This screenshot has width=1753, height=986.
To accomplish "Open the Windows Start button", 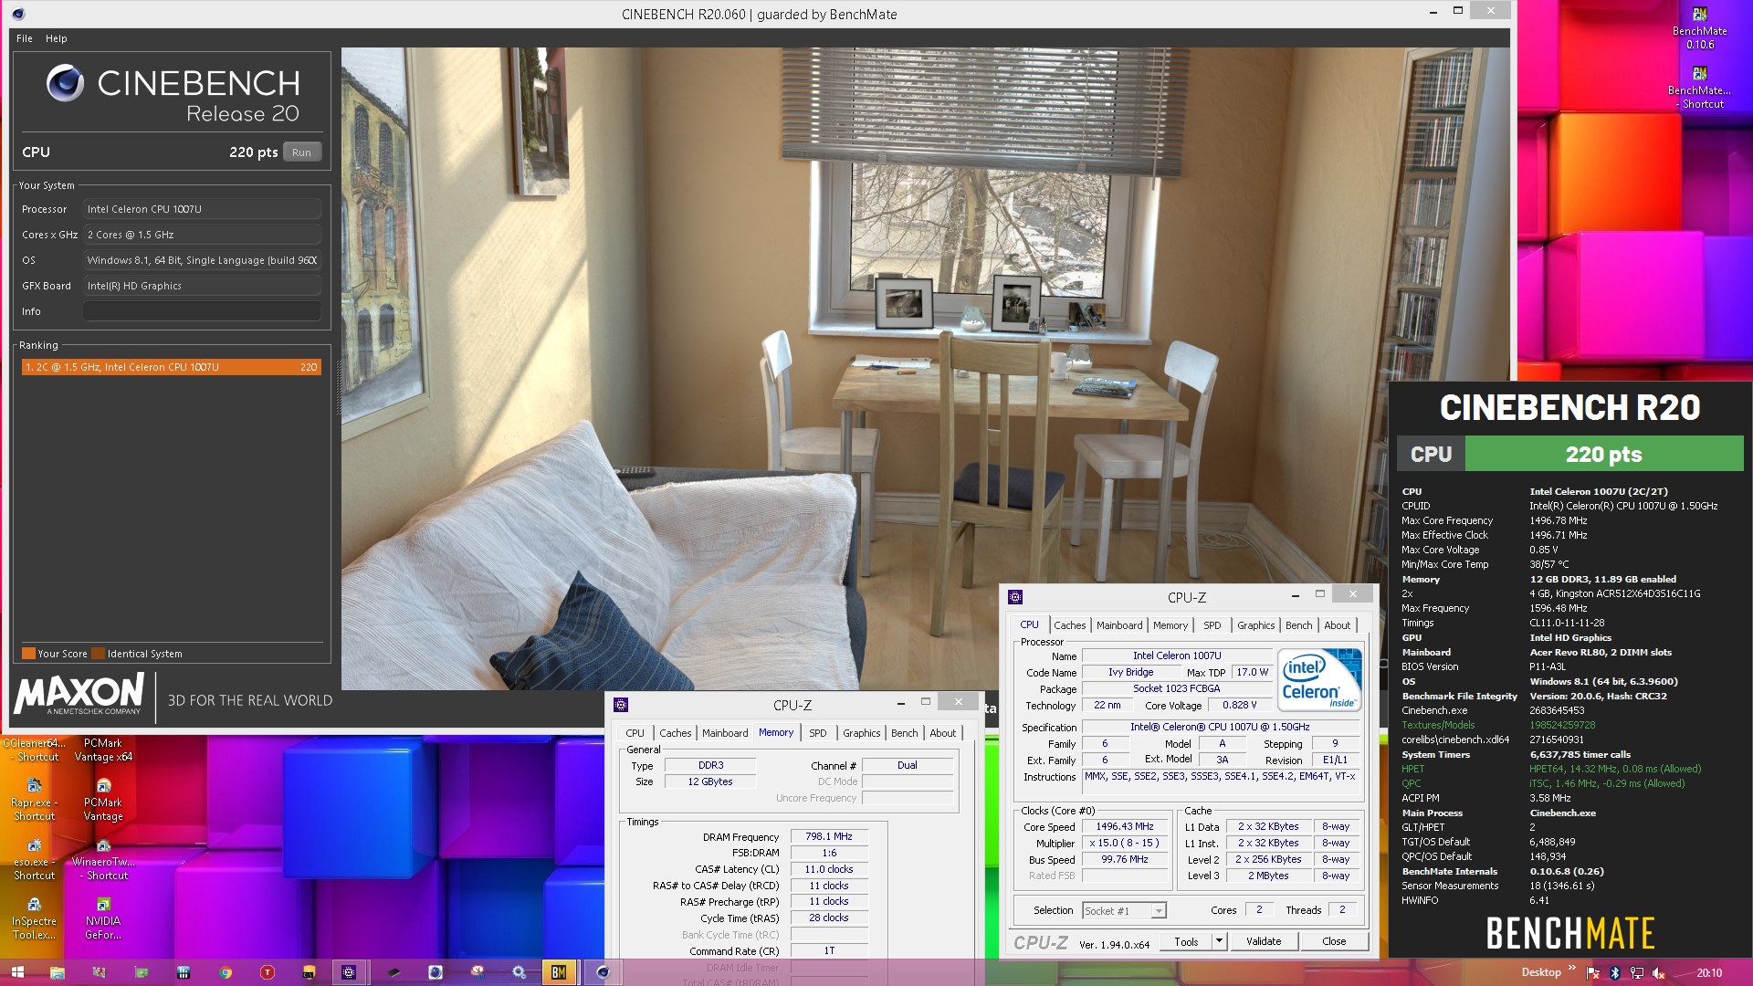I will tap(17, 972).
